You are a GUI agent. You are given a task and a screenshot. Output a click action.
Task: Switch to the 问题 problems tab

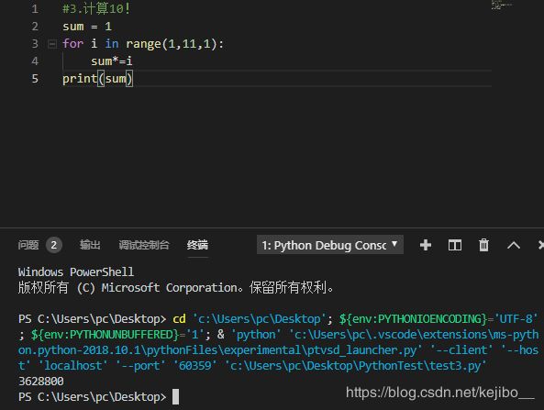pos(28,245)
